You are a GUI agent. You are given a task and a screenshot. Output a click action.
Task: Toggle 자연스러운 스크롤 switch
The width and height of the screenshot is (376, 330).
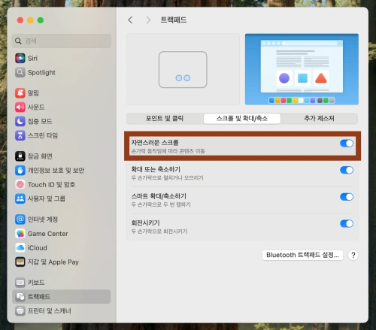click(x=347, y=144)
